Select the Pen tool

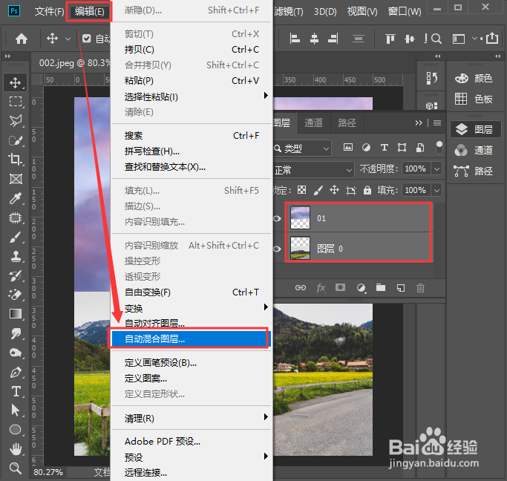click(x=15, y=373)
